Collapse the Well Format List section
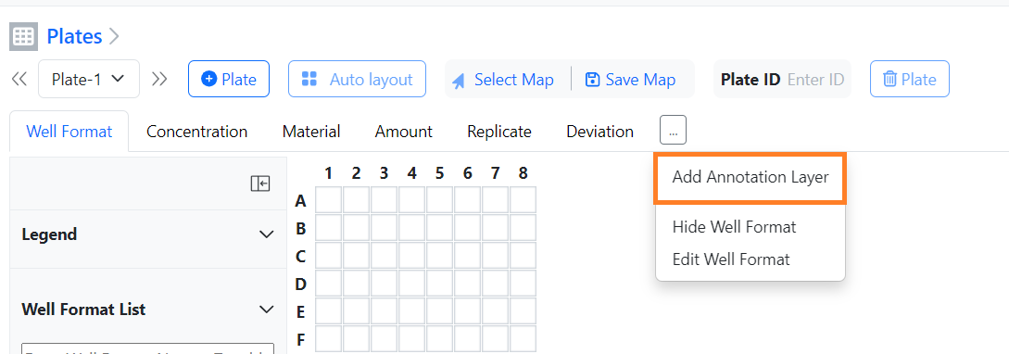 267,310
